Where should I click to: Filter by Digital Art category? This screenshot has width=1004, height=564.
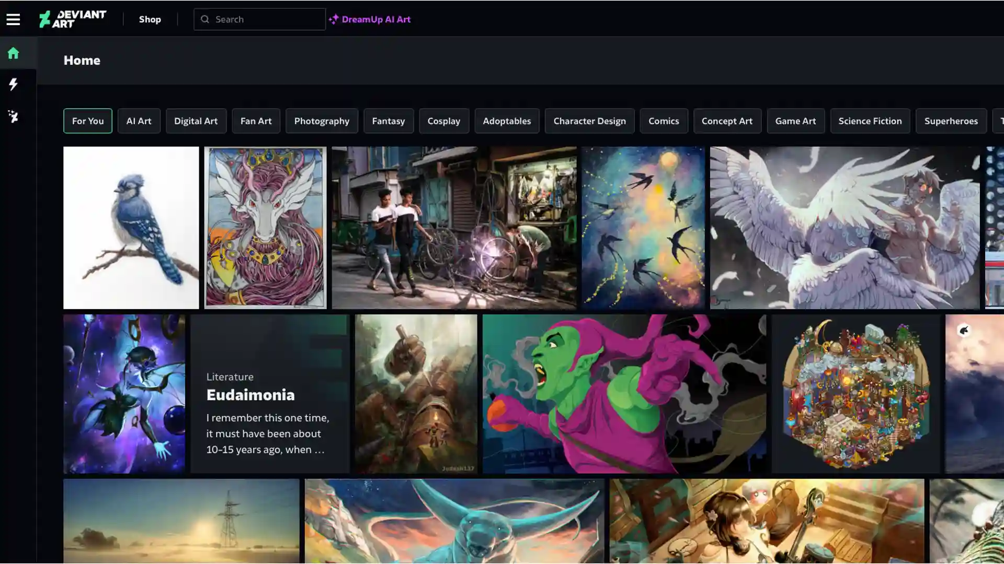(x=196, y=121)
